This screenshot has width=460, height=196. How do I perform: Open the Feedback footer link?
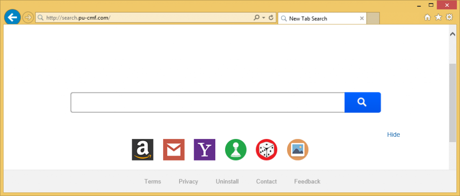point(307,182)
